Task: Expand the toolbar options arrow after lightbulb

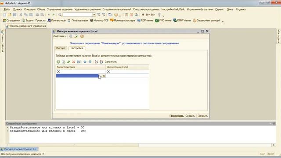Action: [163, 16]
